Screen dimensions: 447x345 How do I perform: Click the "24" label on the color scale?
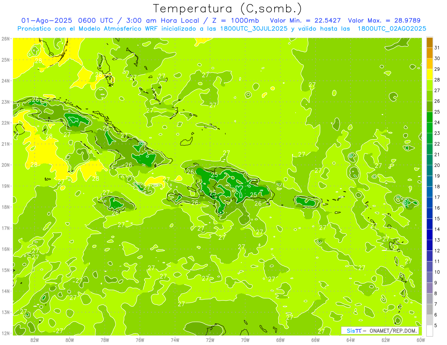437,122
